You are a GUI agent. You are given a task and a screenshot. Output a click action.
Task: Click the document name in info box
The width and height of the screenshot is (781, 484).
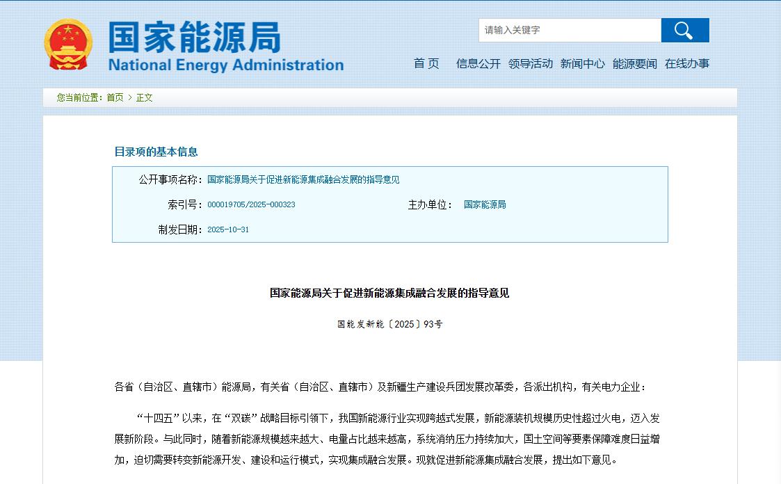point(303,179)
